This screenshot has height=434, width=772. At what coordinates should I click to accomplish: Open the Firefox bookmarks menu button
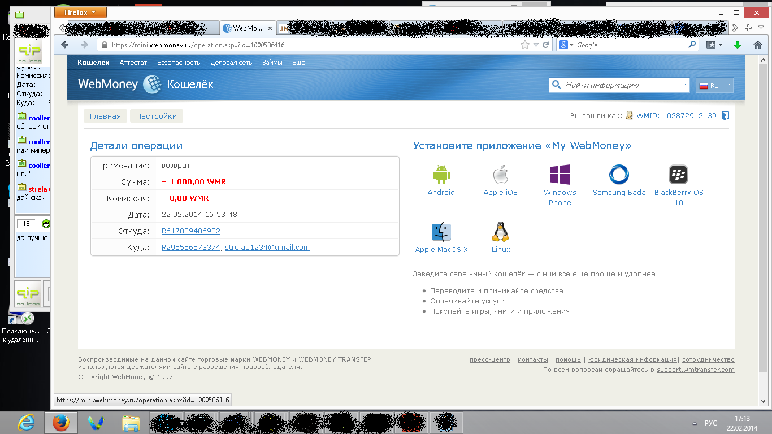[x=714, y=45]
